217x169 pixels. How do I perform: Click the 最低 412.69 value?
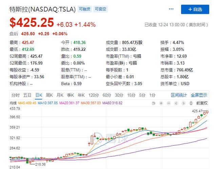pos(28,49)
